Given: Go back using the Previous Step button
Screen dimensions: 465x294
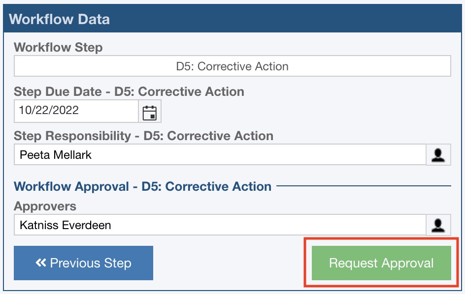Looking at the screenshot, I should coord(83,263).
